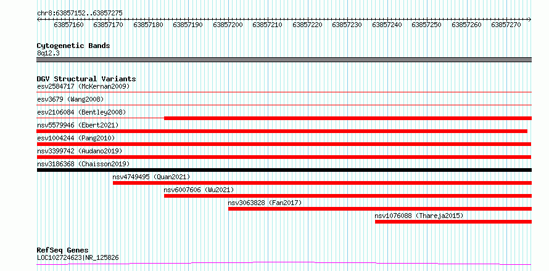Open variant esv3679 (Wang2008) label

70,99
